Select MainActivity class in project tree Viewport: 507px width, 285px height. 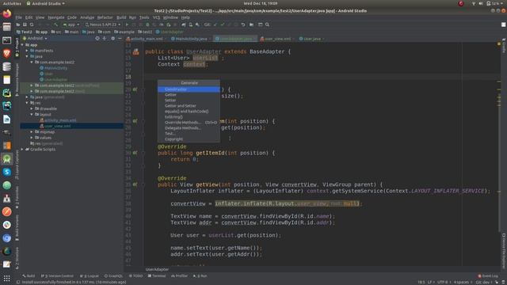[54, 68]
